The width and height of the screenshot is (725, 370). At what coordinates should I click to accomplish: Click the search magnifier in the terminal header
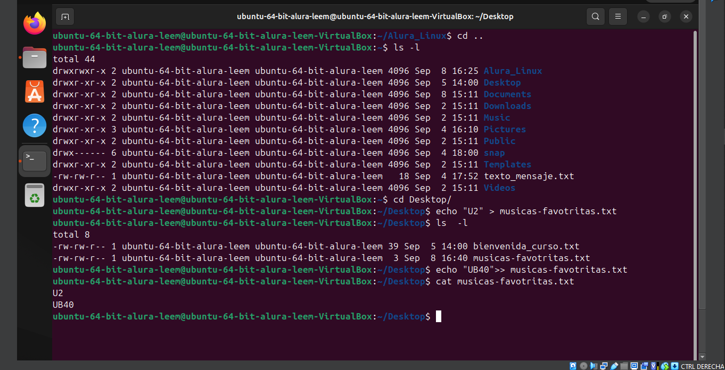pyautogui.click(x=596, y=16)
